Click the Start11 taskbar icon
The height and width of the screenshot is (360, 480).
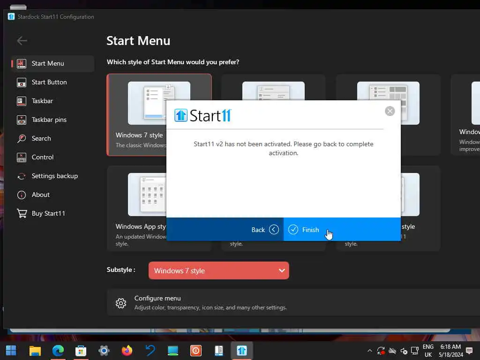(242, 351)
